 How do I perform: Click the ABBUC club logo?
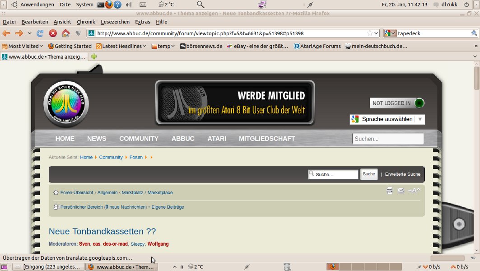tap(66, 104)
